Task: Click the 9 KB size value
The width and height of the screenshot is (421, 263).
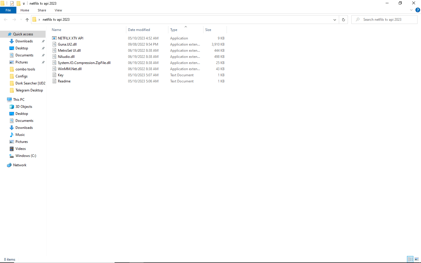Action: [221, 38]
